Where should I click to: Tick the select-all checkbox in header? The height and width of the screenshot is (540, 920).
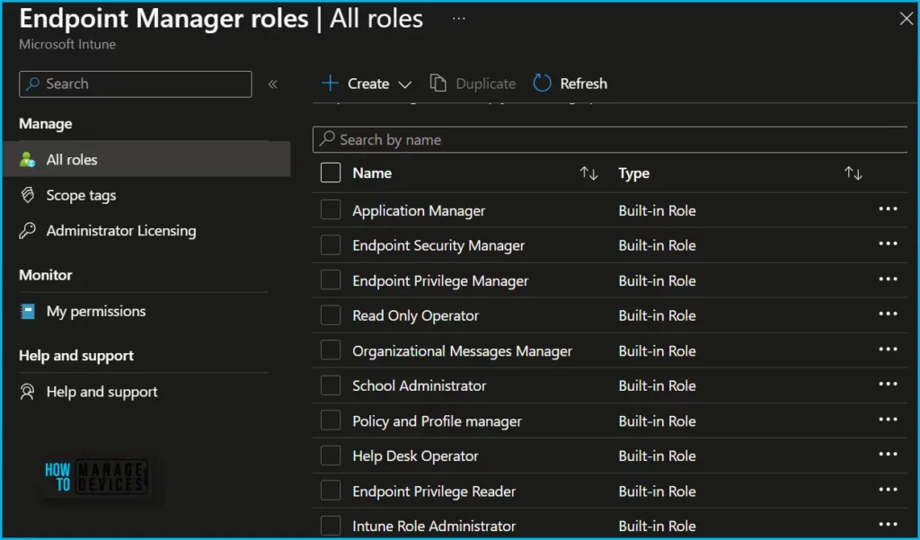click(331, 173)
